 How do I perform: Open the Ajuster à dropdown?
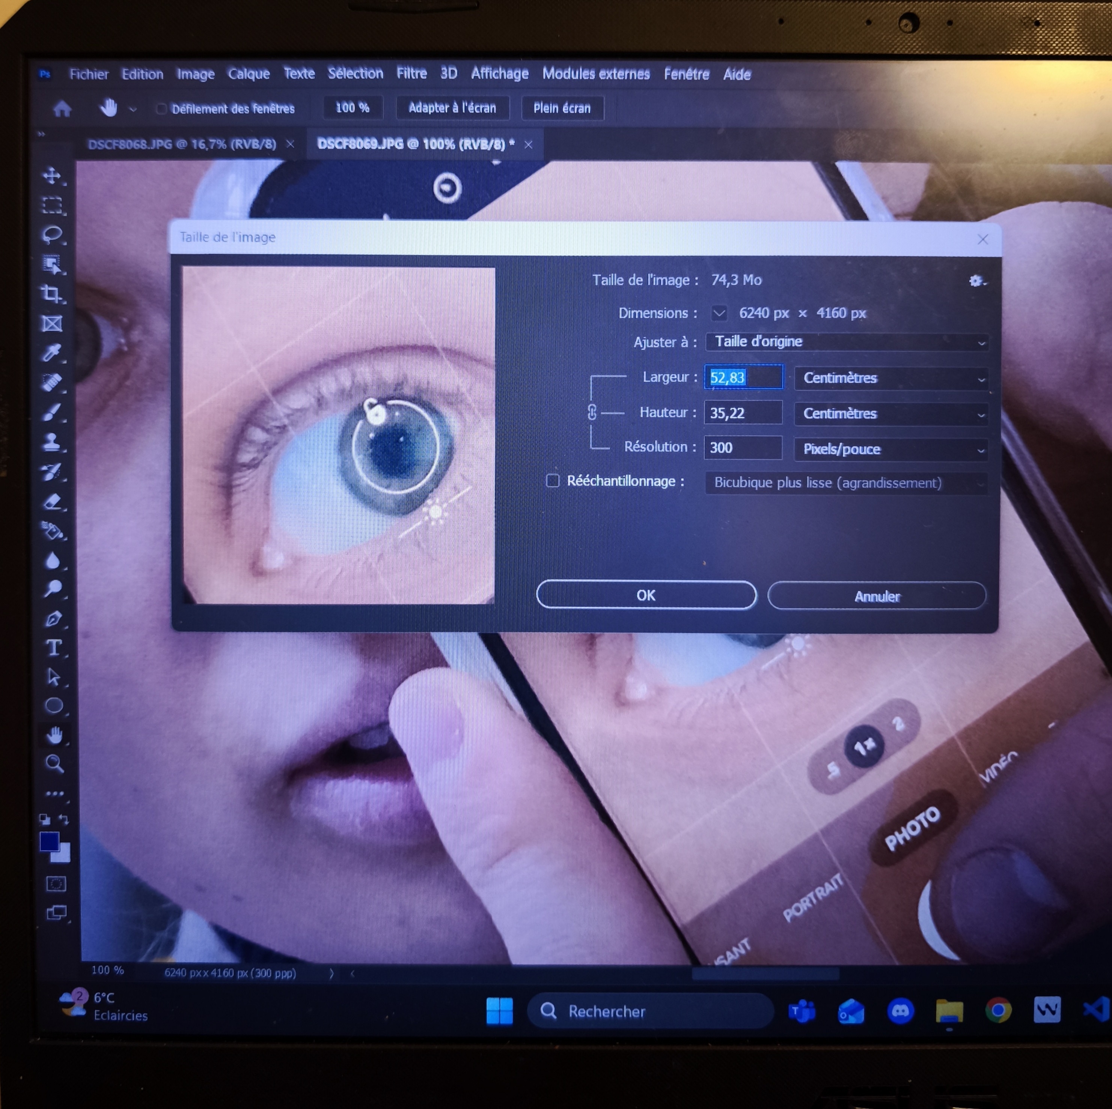(x=847, y=342)
